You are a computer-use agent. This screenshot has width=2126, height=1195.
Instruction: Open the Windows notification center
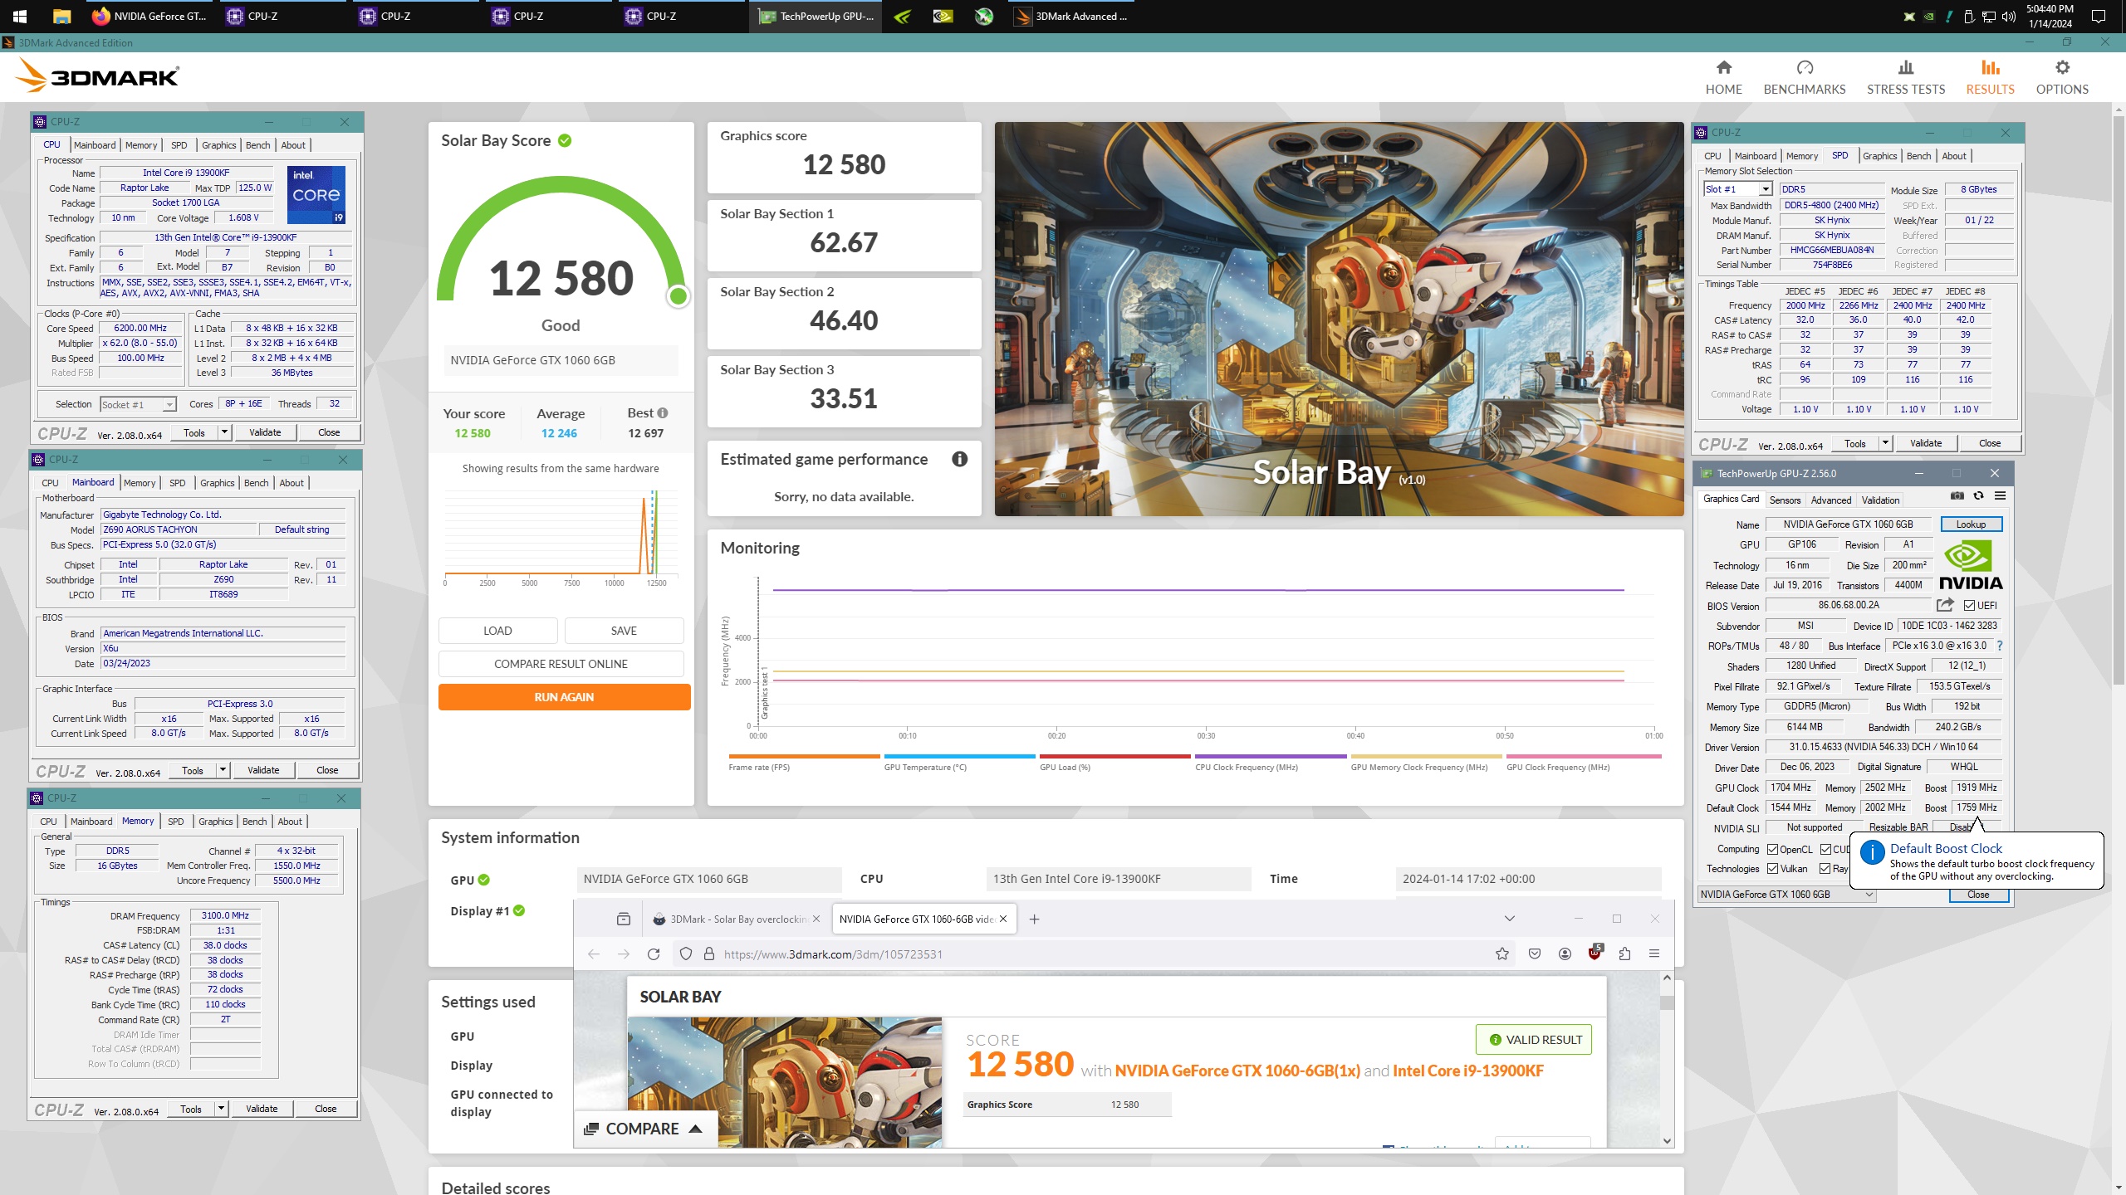pos(2099,17)
